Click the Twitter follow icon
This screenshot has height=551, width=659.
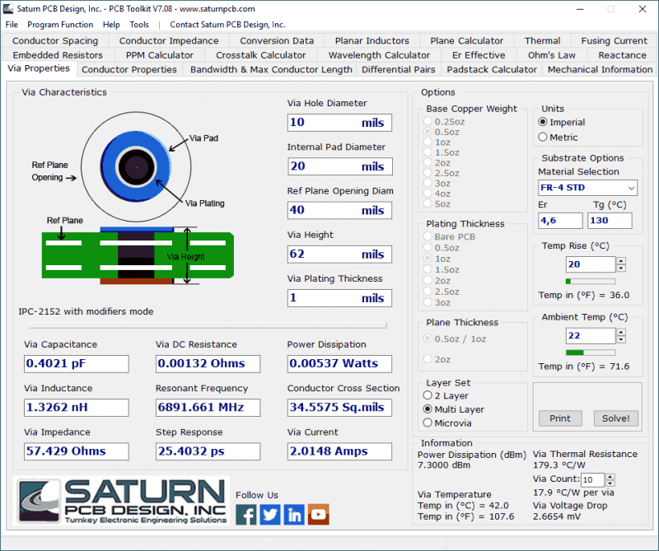[269, 514]
